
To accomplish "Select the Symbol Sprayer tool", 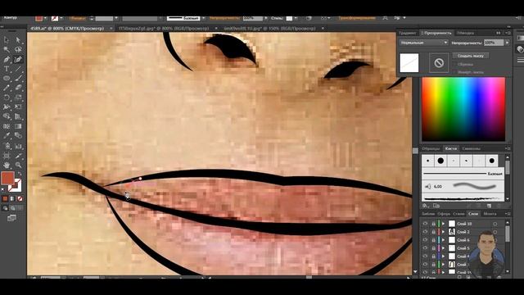I will tap(7, 146).
